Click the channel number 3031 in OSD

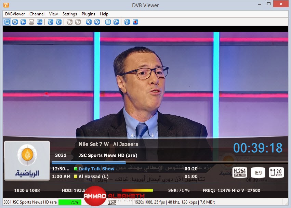tap(61, 155)
